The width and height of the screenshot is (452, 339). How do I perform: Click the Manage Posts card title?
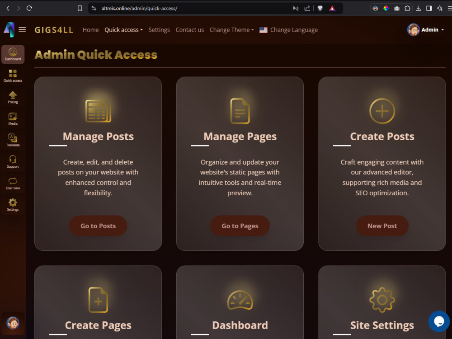(x=98, y=137)
